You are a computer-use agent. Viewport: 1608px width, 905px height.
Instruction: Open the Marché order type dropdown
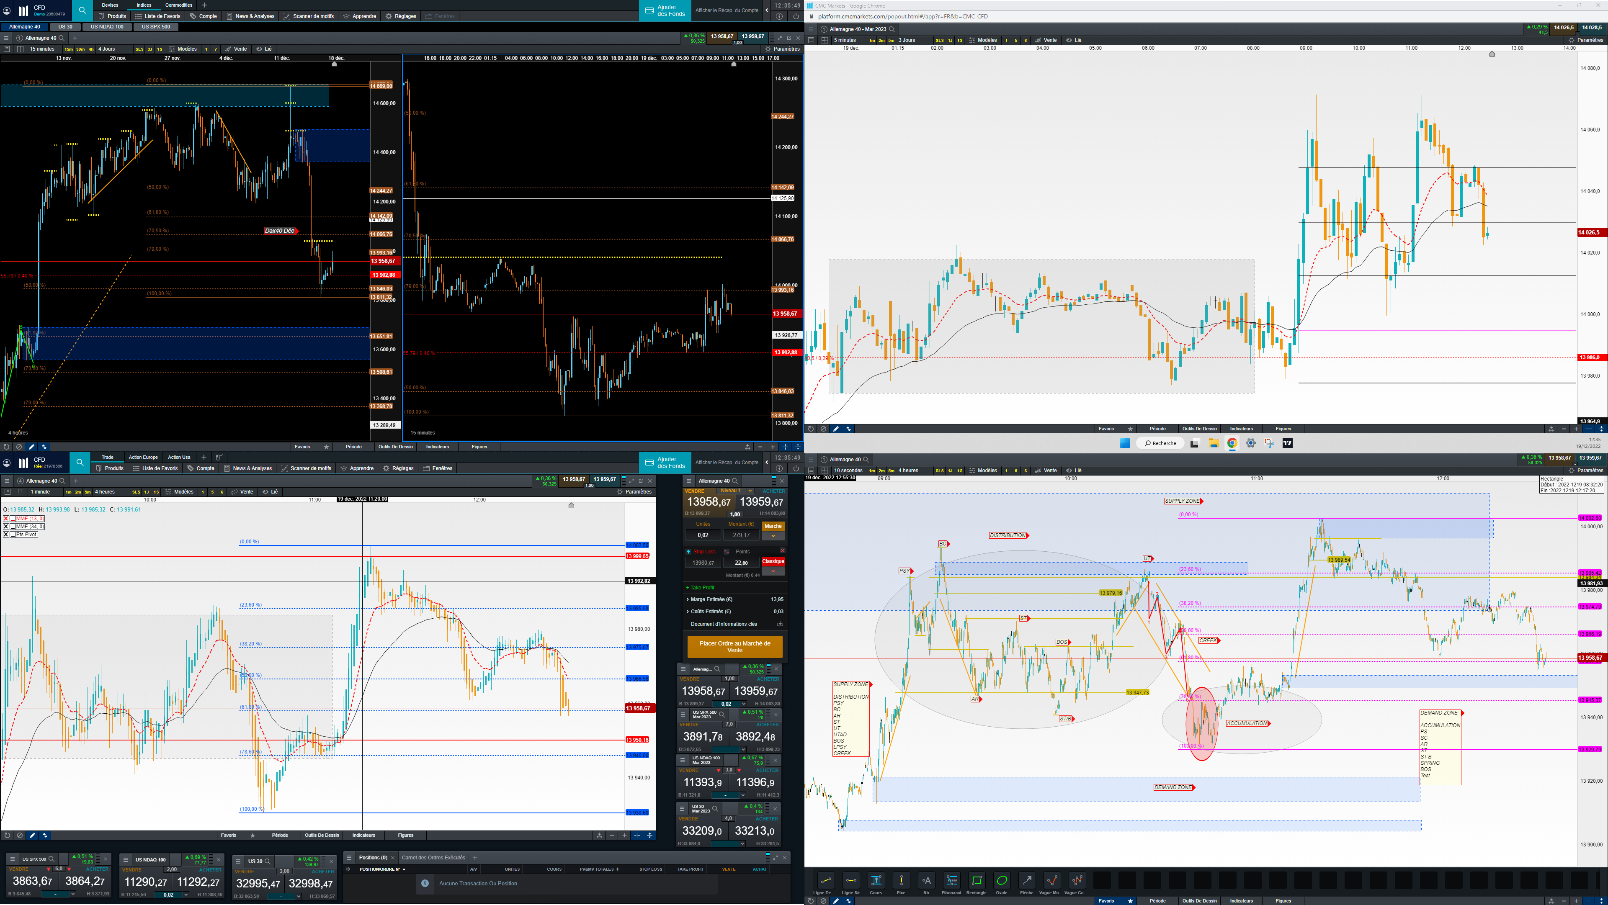[x=773, y=535]
